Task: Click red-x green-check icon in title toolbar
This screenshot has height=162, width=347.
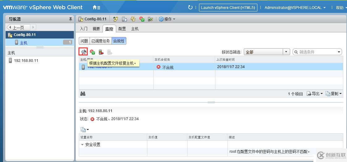Action: coord(142,19)
